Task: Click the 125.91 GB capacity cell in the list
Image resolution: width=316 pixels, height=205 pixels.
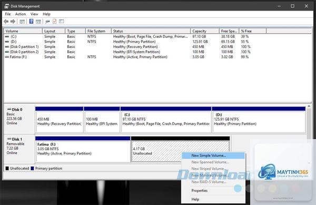Action: 200,42
